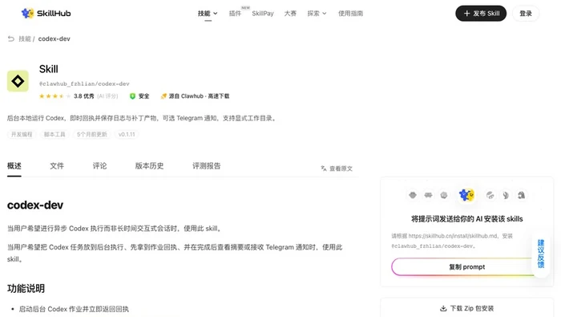Click the green diamond skill icon
The image size is (561, 317).
coord(18,81)
